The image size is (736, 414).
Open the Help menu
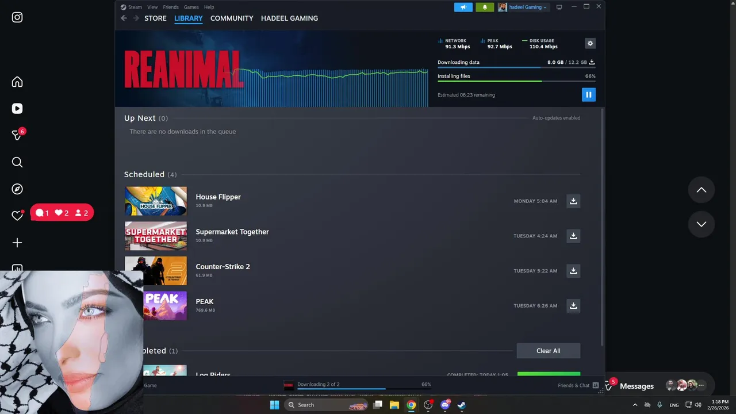click(209, 7)
